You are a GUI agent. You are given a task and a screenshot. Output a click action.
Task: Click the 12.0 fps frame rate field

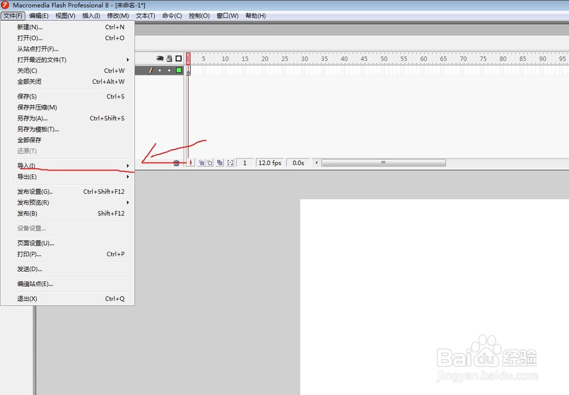pyautogui.click(x=270, y=163)
